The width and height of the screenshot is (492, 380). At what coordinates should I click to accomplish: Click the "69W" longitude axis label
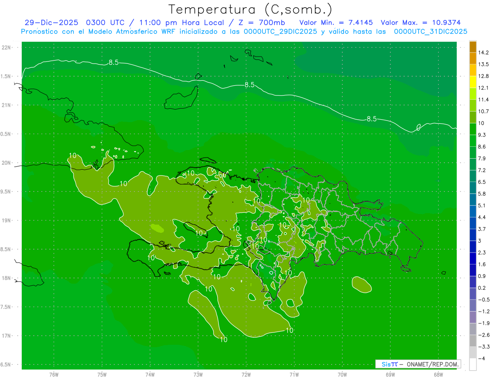point(390,374)
